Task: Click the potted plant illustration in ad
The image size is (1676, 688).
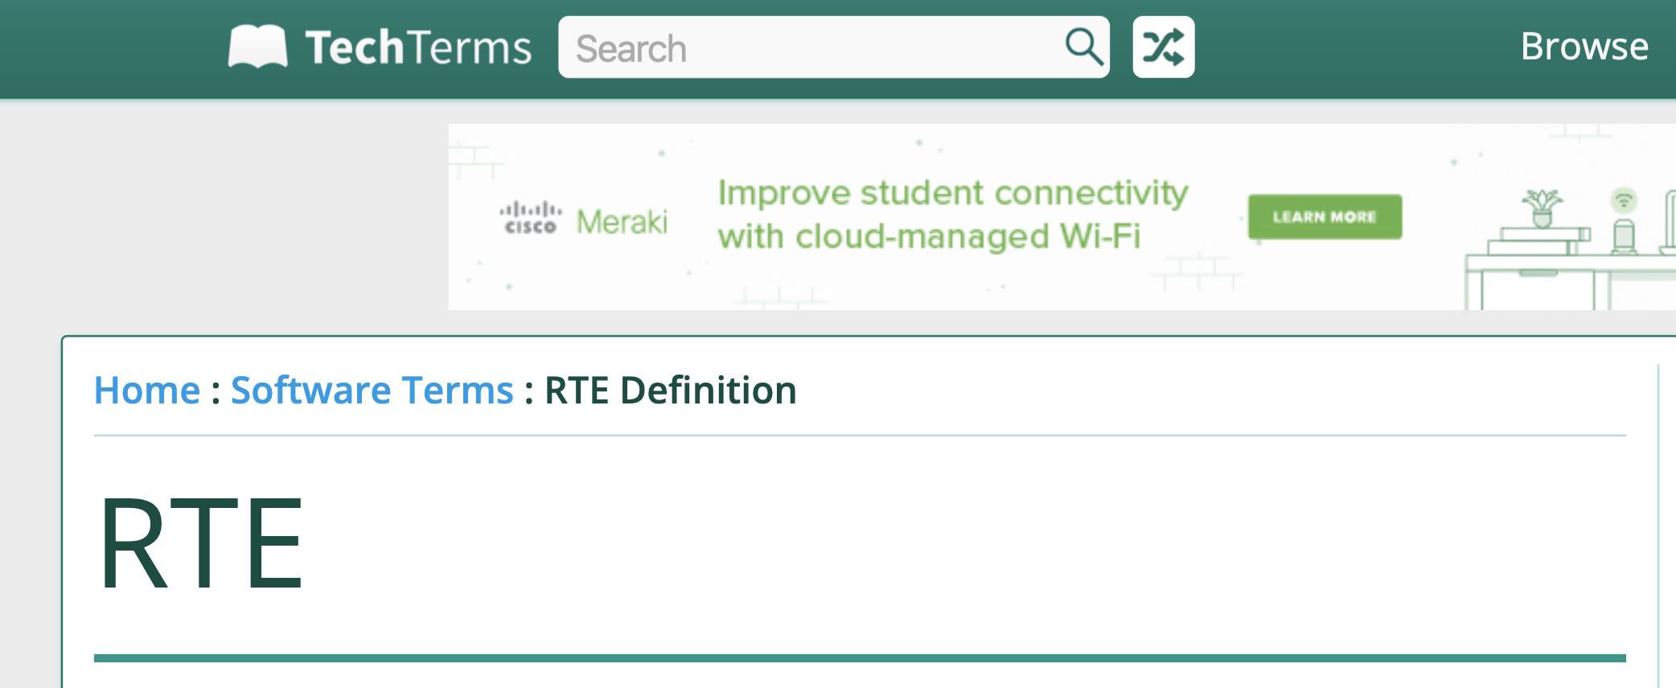Action: (x=1541, y=208)
